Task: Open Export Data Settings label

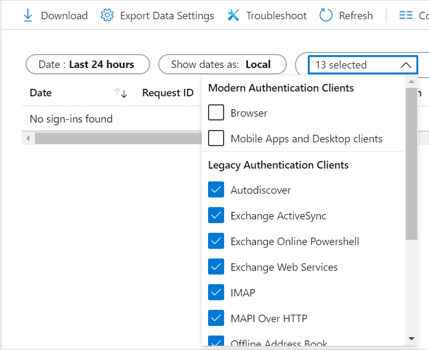Action: (167, 16)
